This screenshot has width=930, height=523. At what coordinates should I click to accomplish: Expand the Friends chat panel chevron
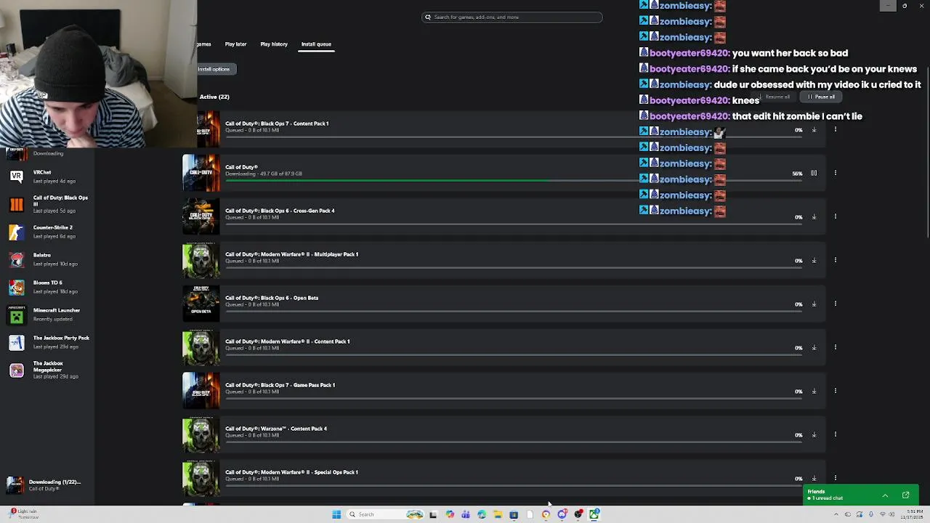[x=885, y=495]
